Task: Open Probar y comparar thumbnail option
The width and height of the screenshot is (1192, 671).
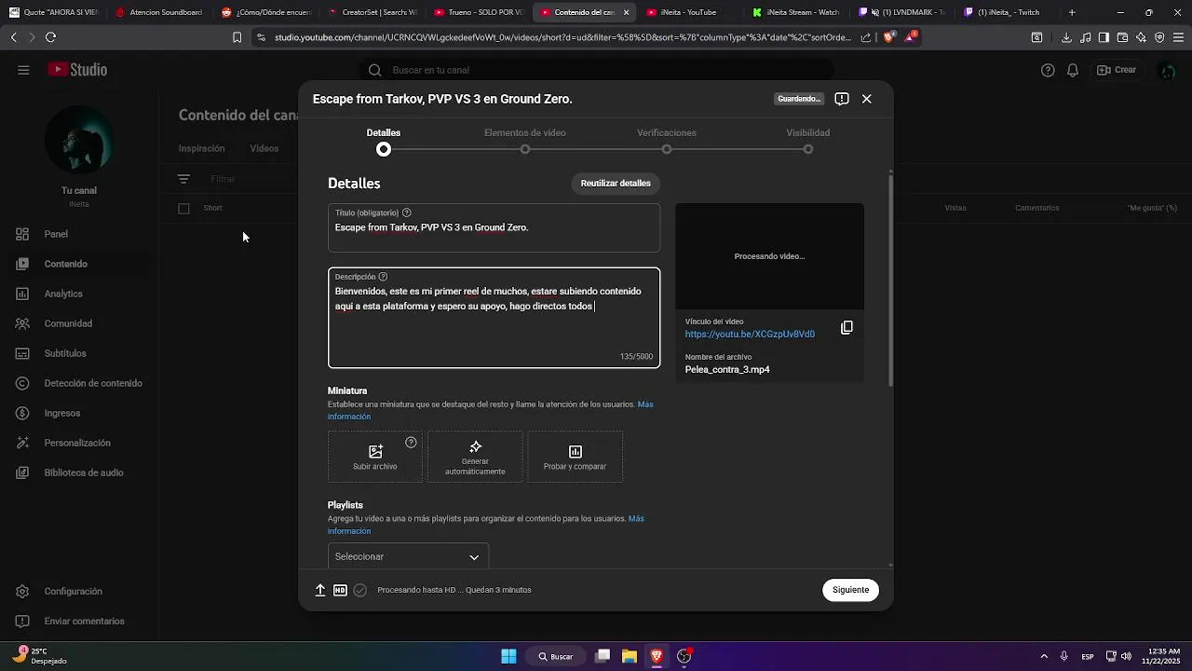Action: click(575, 457)
